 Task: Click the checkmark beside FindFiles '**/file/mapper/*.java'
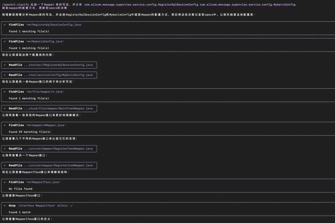[x=5, y=91]
